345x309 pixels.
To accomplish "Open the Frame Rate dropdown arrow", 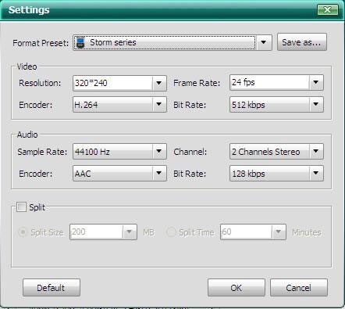I will click(x=315, y=82).
